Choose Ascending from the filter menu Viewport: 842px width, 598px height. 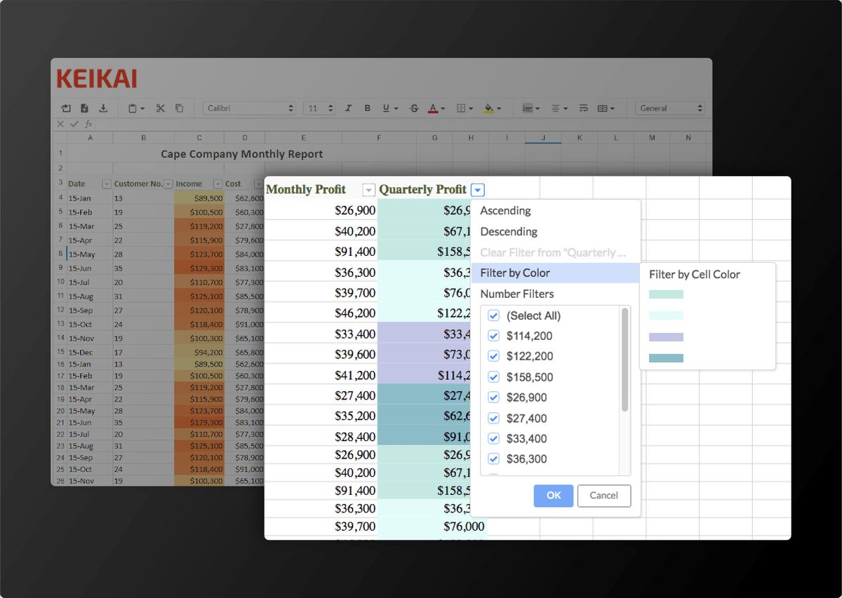tap(505, 210)
